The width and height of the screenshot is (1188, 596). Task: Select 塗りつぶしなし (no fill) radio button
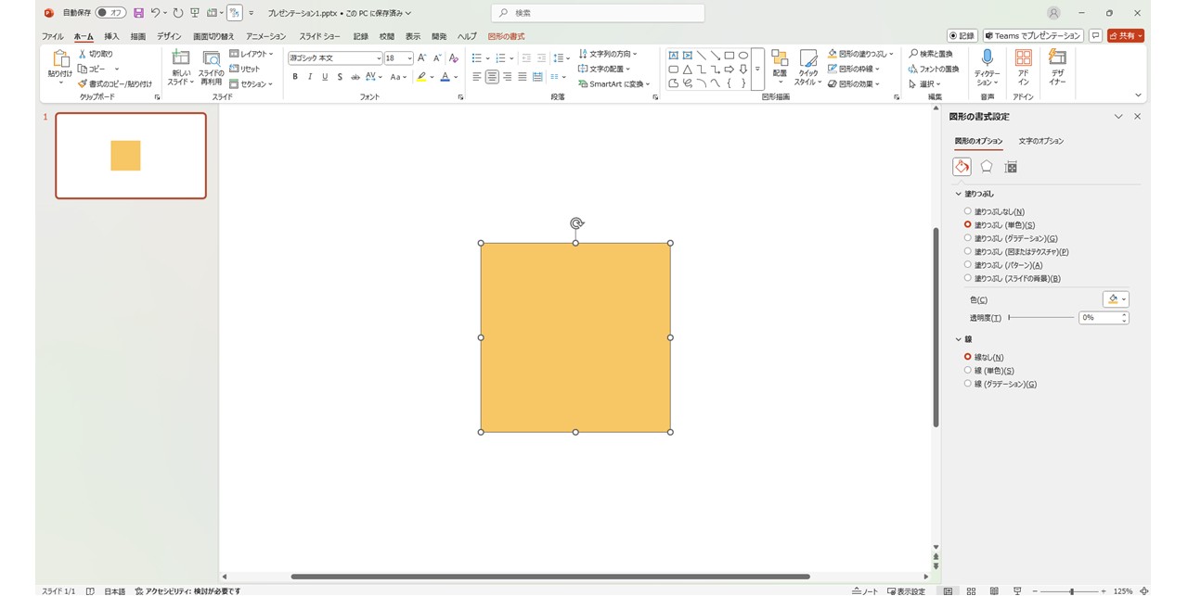point(968,211)
